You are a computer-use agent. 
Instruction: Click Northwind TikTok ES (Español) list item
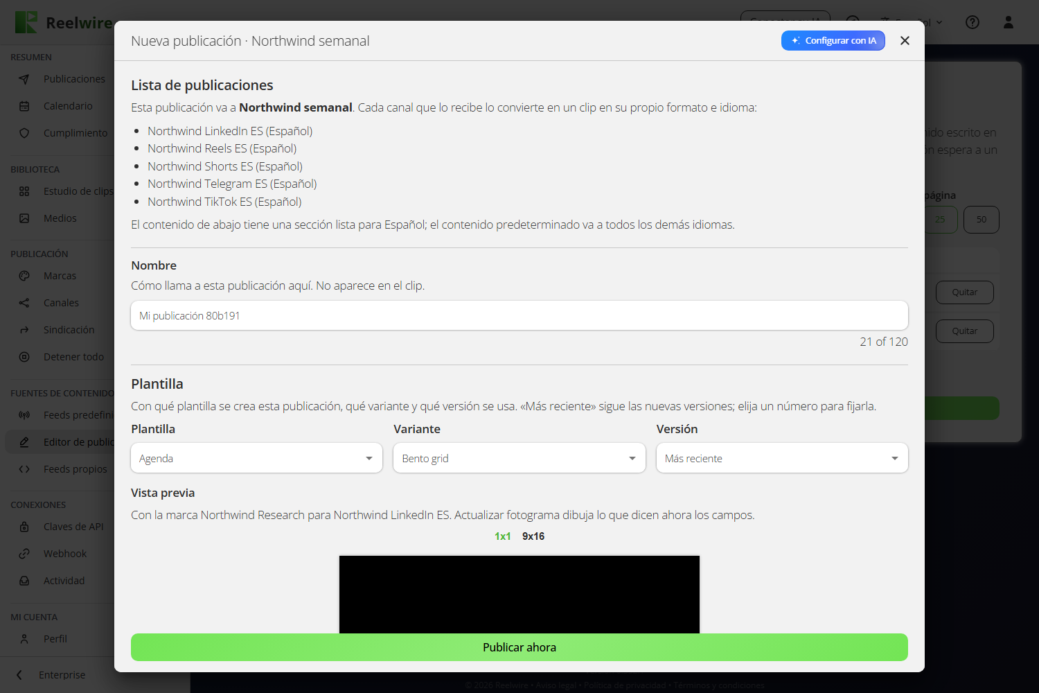pos(224,202)
